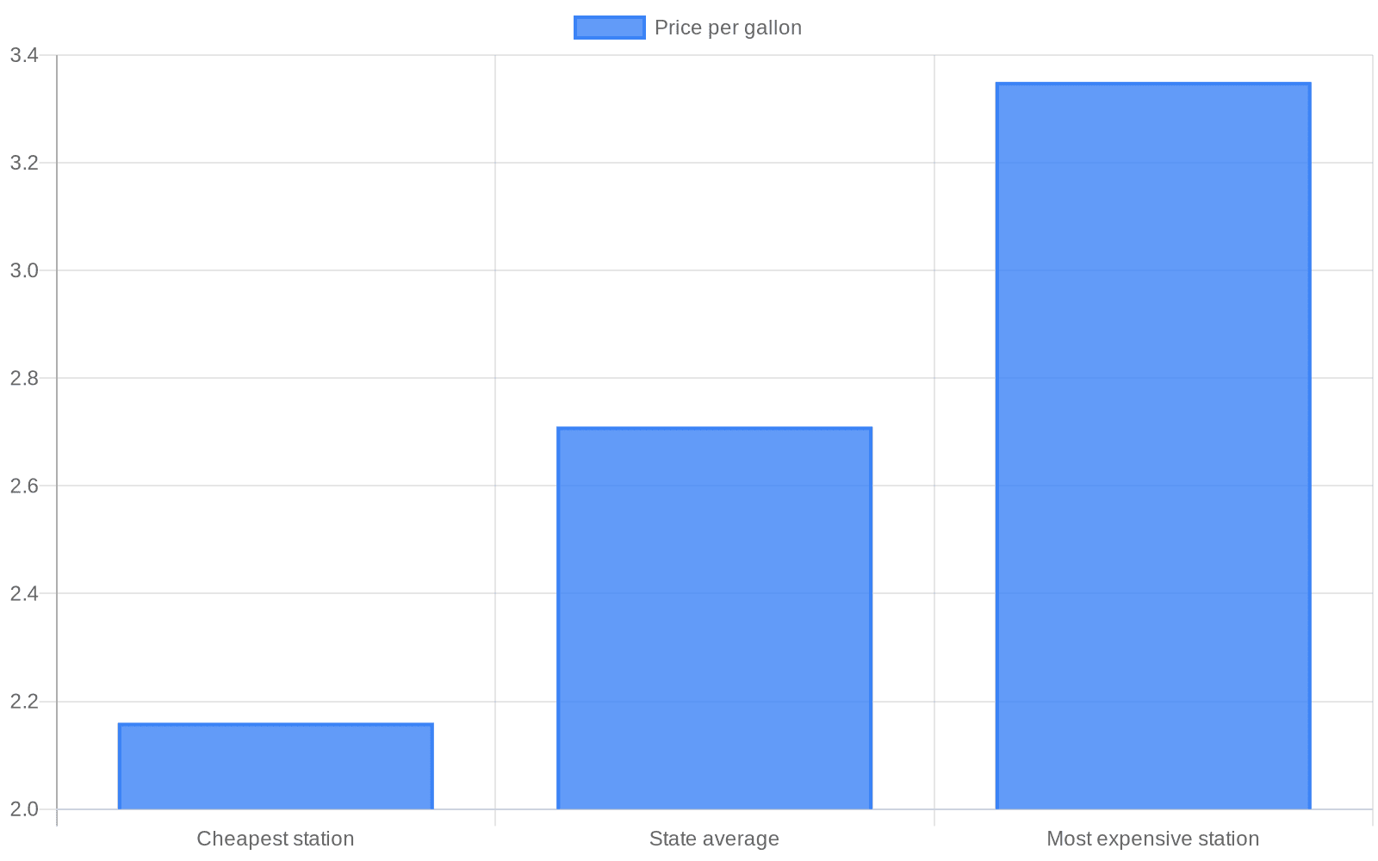
Task: Select the 3.2 y-axis tick label
Action: point(24,164)
